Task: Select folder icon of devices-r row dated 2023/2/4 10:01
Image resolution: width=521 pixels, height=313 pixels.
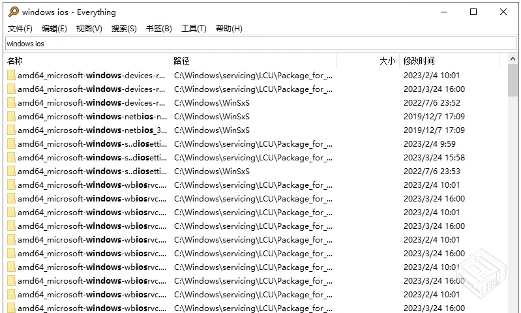Action: (11, 76)
